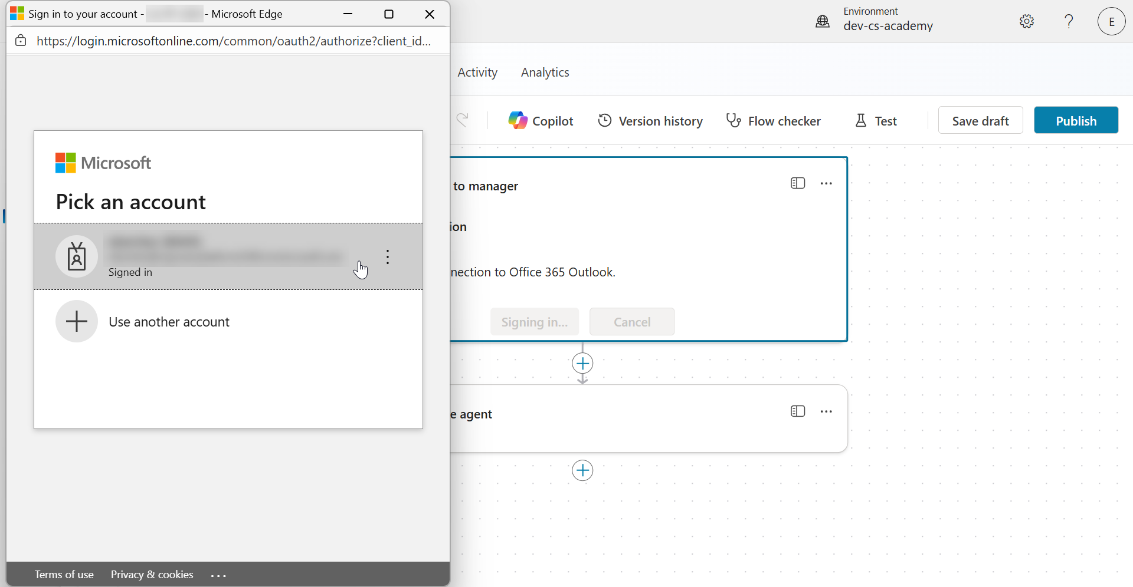Add step with plus below manager card

point(582,363)
